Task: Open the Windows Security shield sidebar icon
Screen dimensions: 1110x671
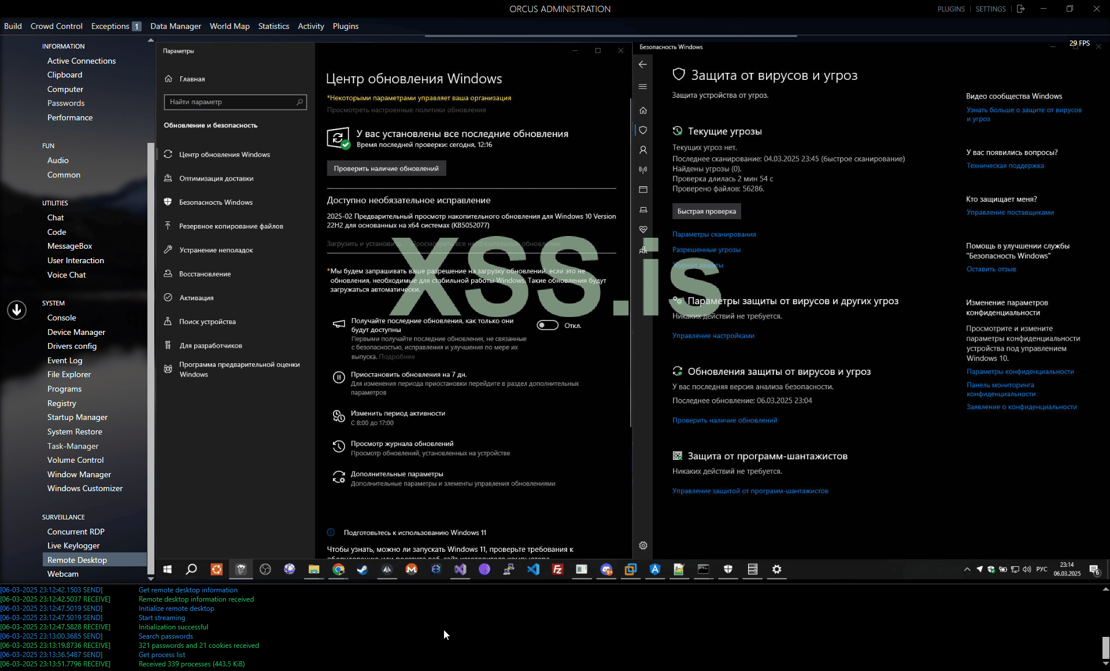Action: [643, 130]
